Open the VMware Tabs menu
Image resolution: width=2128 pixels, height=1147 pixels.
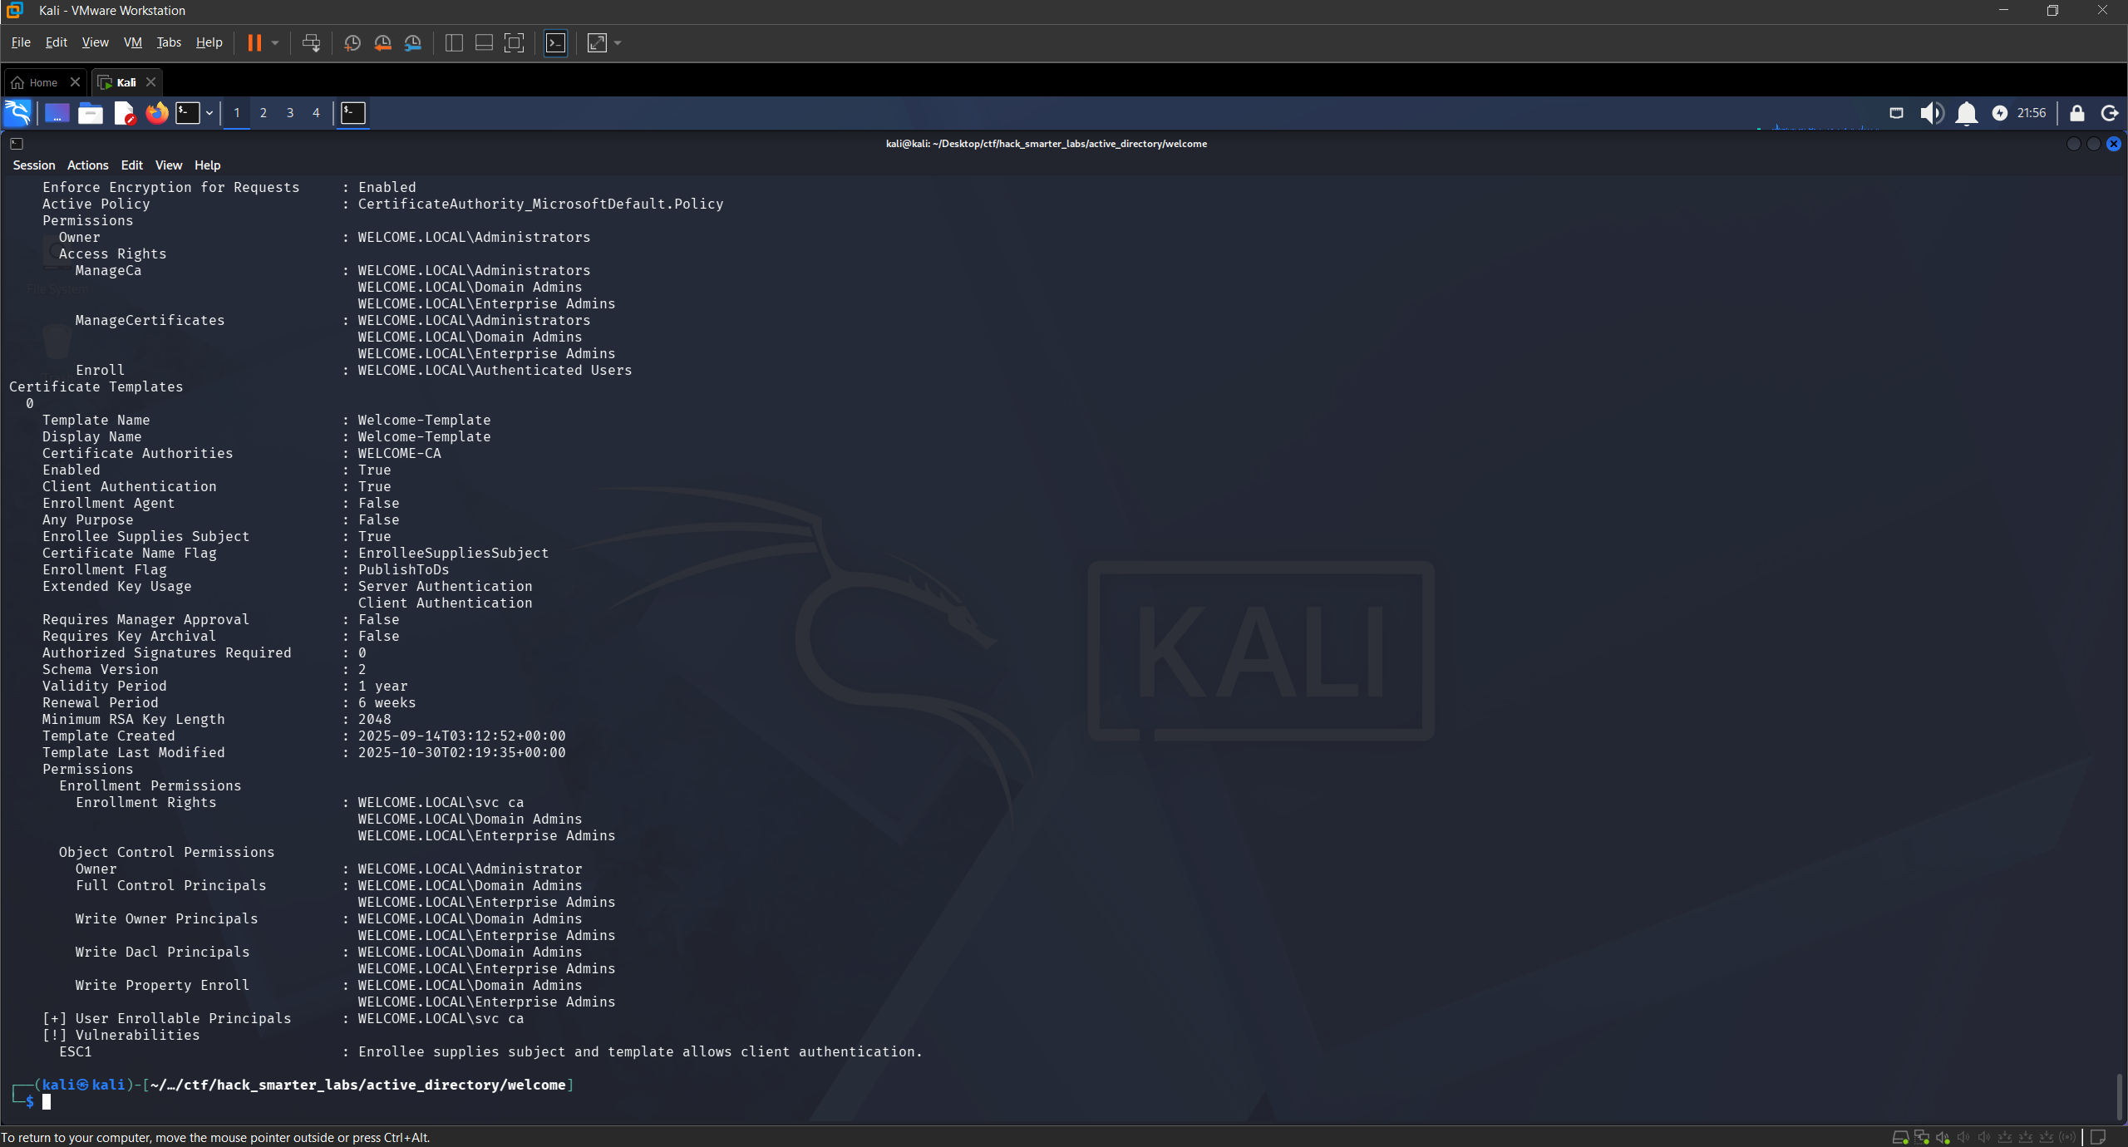169,42
